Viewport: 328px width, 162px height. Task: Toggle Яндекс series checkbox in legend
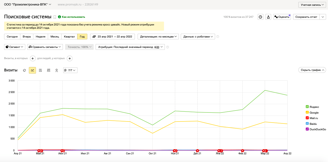click(307, 107)
